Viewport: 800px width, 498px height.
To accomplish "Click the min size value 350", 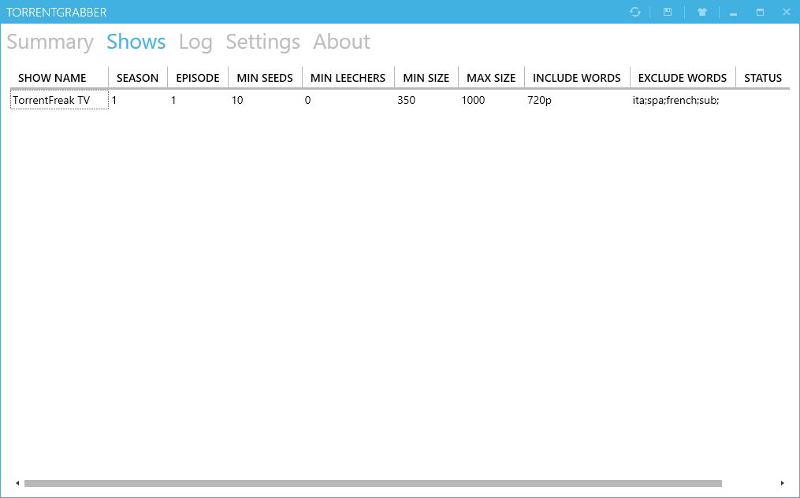I will [x=406, y=100].
